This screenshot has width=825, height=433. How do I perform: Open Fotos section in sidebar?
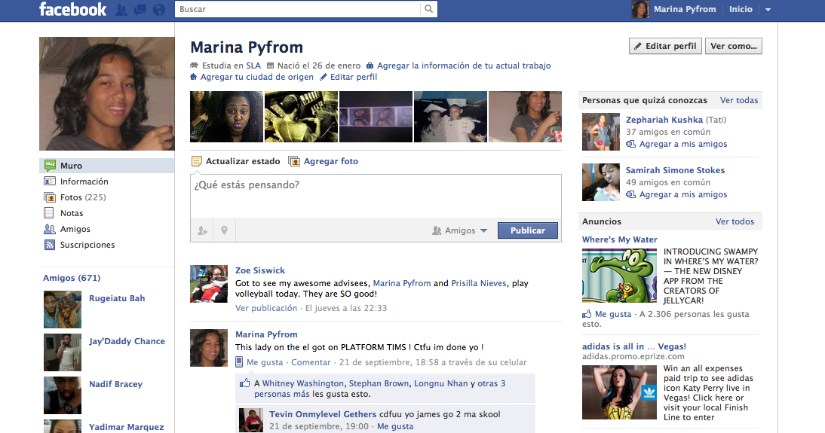(71, 197)
